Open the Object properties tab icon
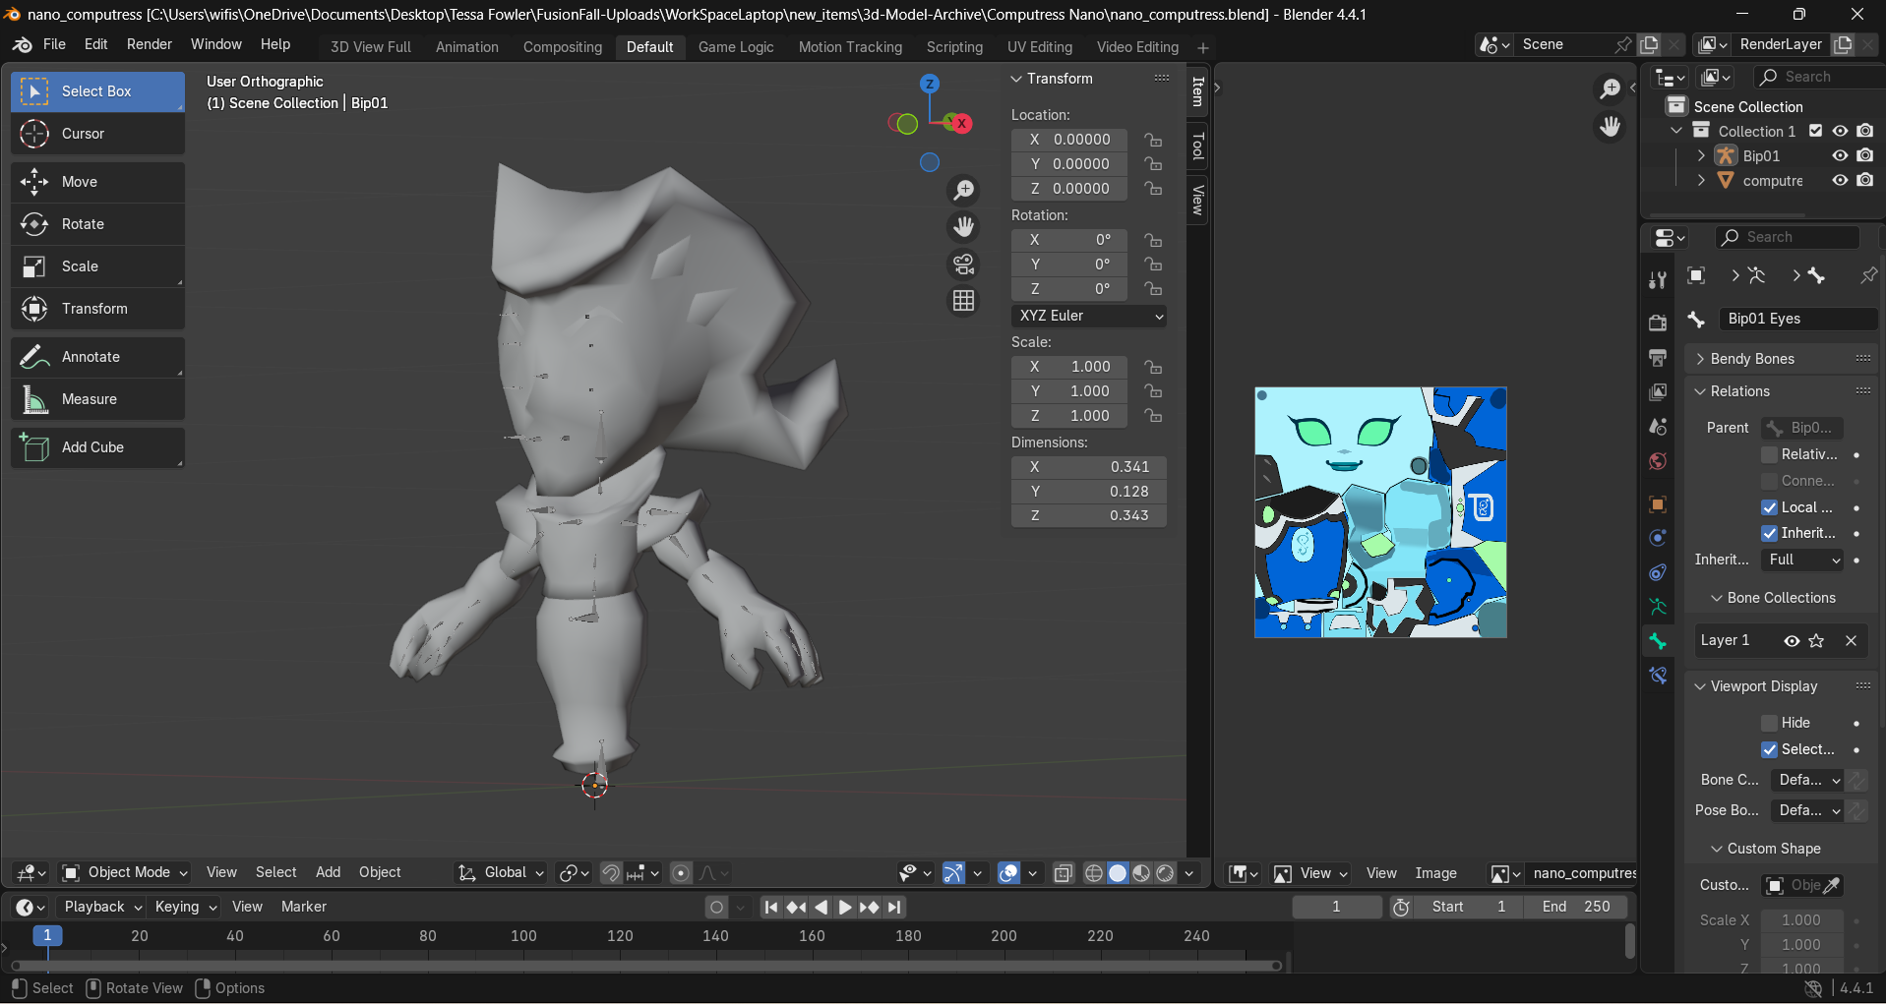This screenshot has width=1886, height=1004. (1658, 504)
